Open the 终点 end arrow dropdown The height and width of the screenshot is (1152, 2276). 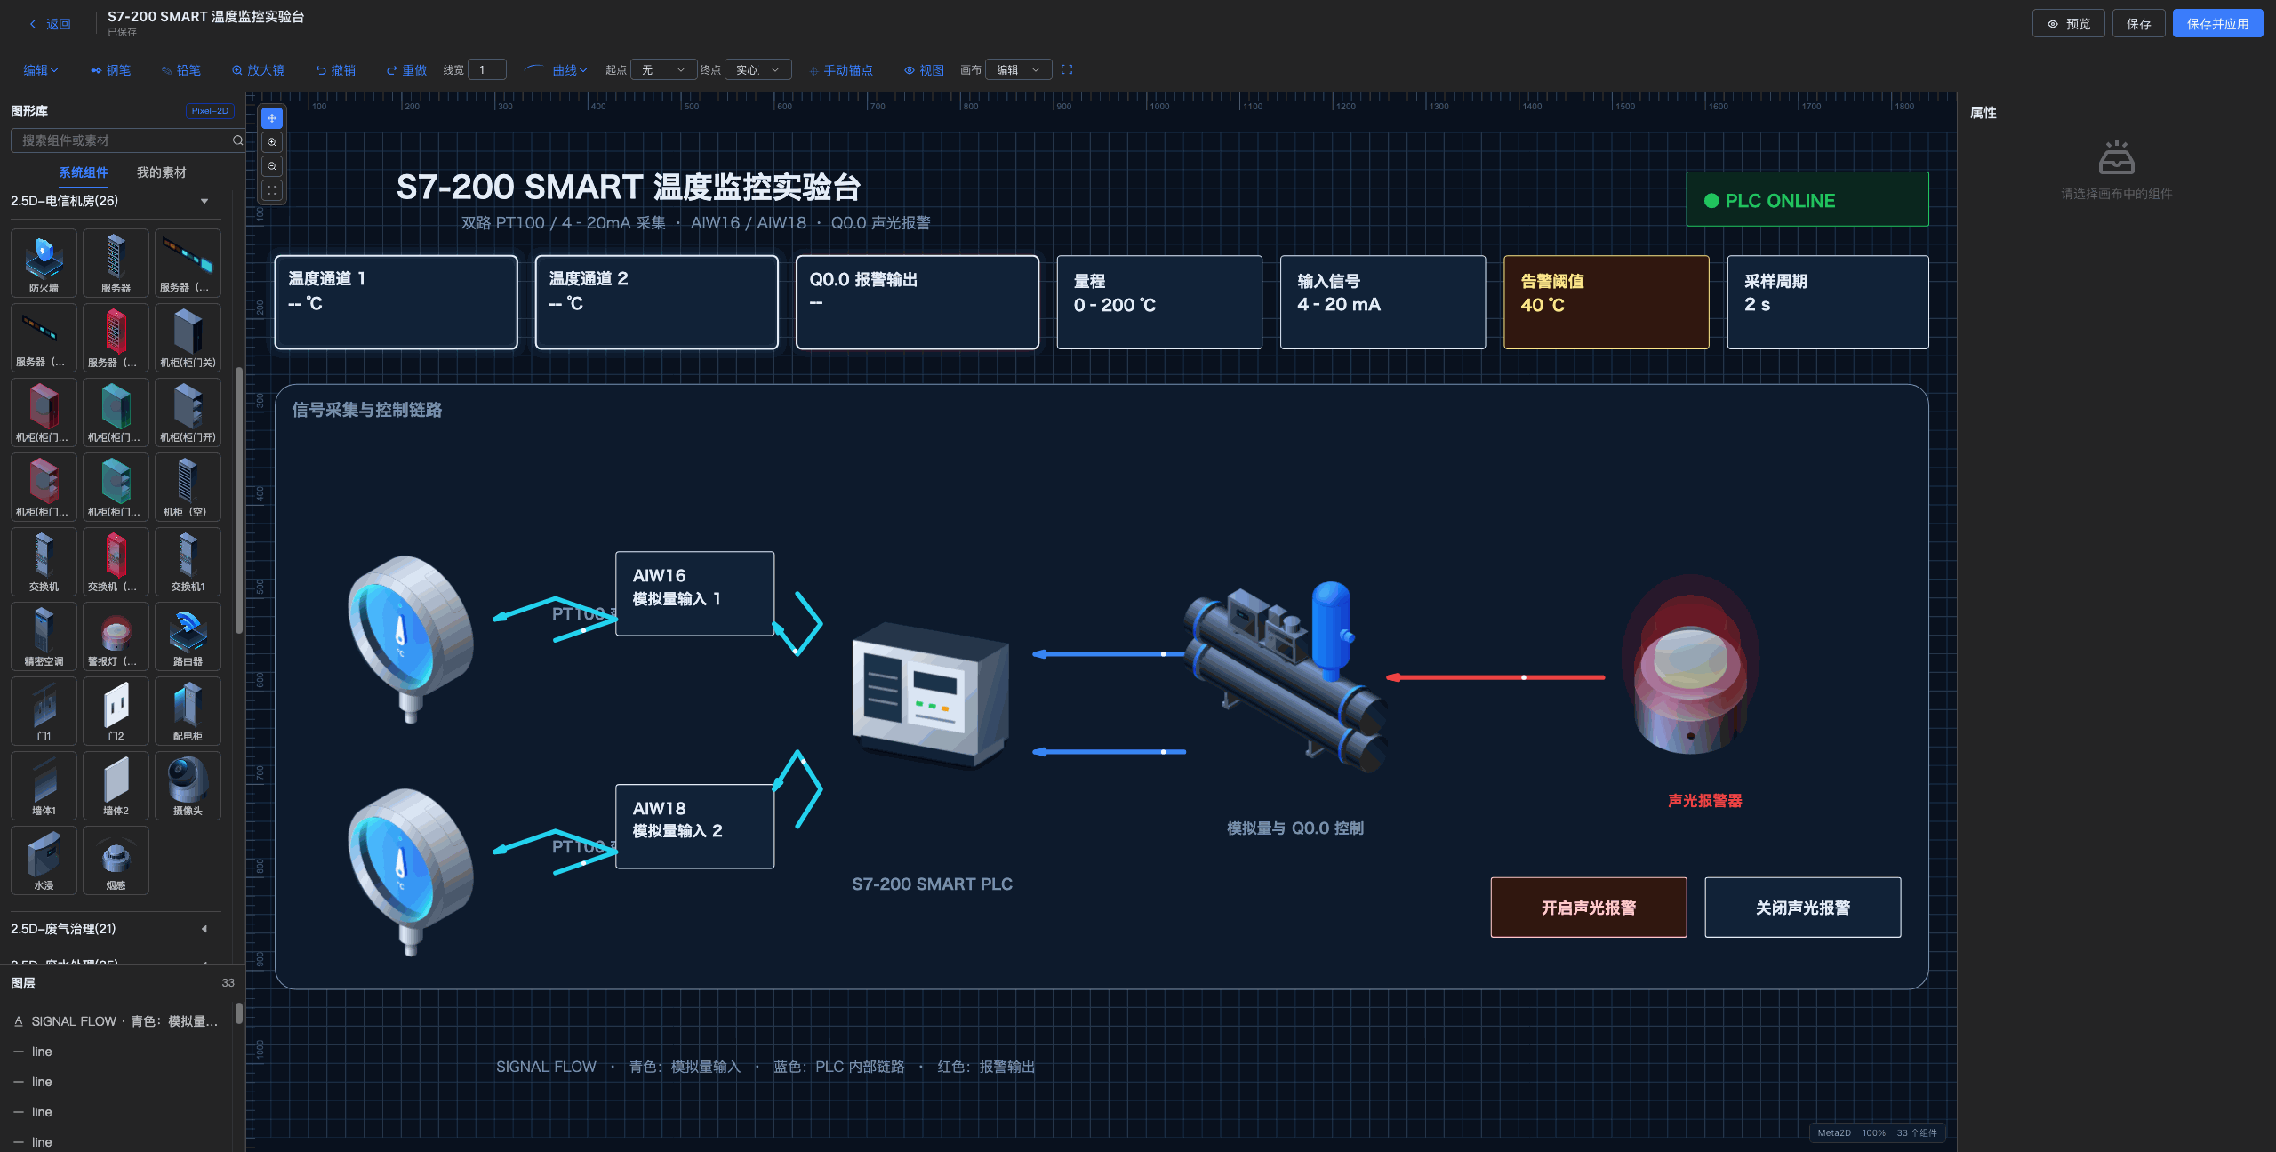[757, 70]
